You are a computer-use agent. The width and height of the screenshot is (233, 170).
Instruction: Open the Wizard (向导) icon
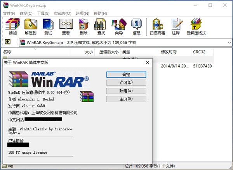point(119,24)
